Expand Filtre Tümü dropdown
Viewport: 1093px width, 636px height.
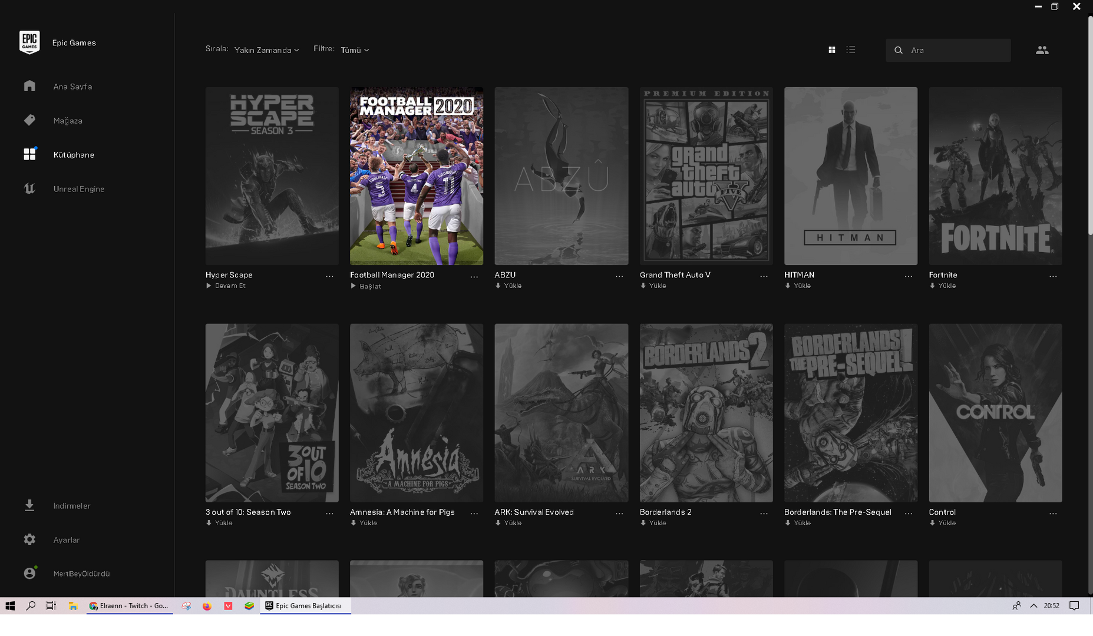point(355,50)
